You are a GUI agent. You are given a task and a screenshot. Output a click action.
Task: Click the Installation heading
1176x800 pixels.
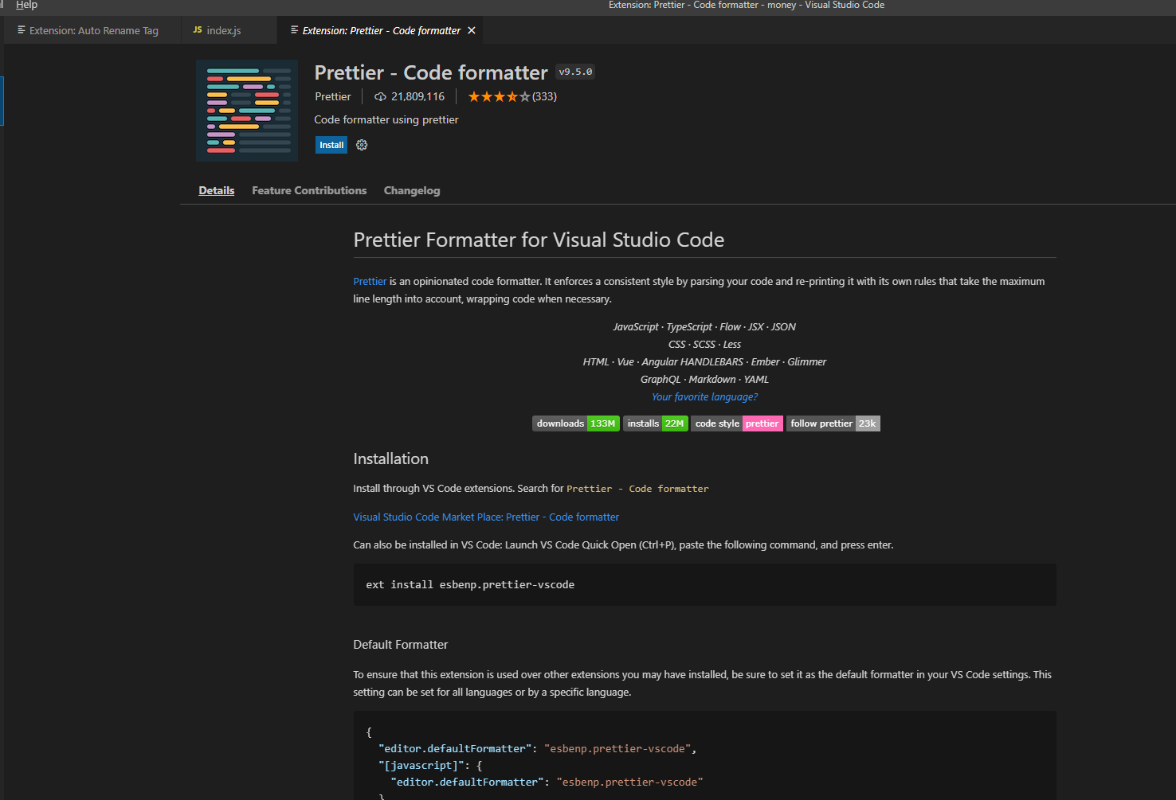[x=390, y=459]
